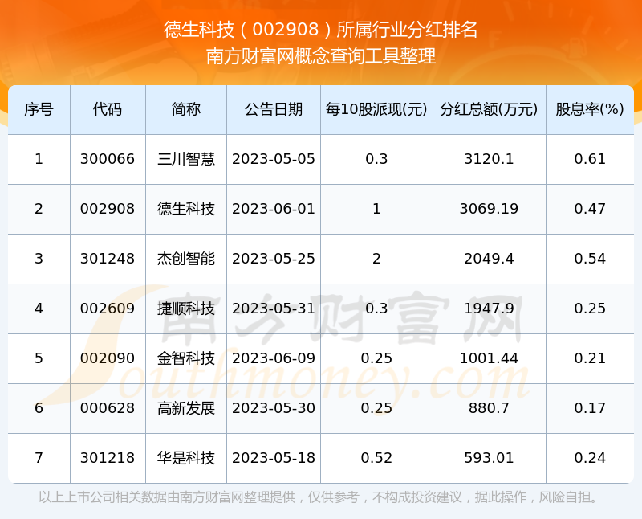The image size is (642, 519).
Task: Select the 分红总额(万元) column header
Action: 489,109
